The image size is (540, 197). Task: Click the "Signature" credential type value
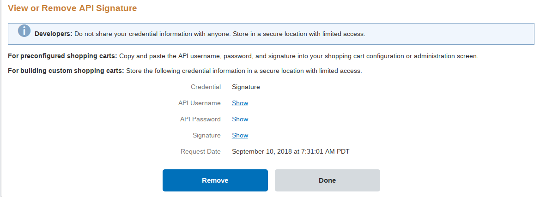pos(246,87)
